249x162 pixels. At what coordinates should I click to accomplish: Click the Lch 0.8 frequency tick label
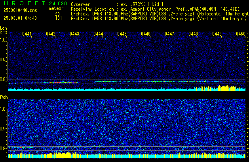coord(3,79)
